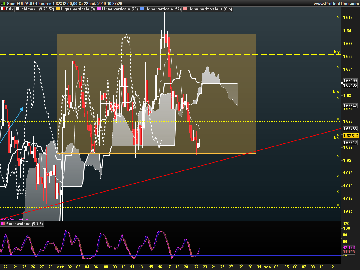Click the 1,612 price axis label

coord(348,212)
